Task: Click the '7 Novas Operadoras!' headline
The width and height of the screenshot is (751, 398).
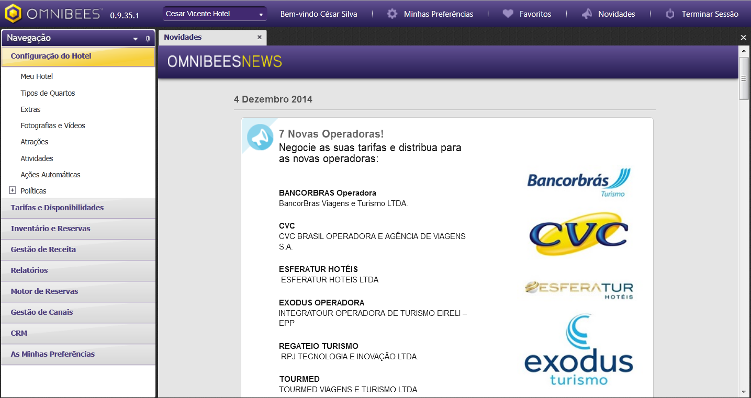Action: pos(331,134)
